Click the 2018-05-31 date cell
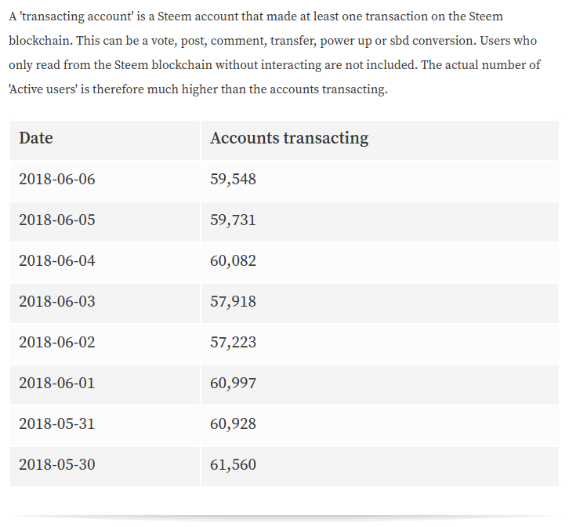The width and height of the screenshot is (569, 527). (105, 426)
